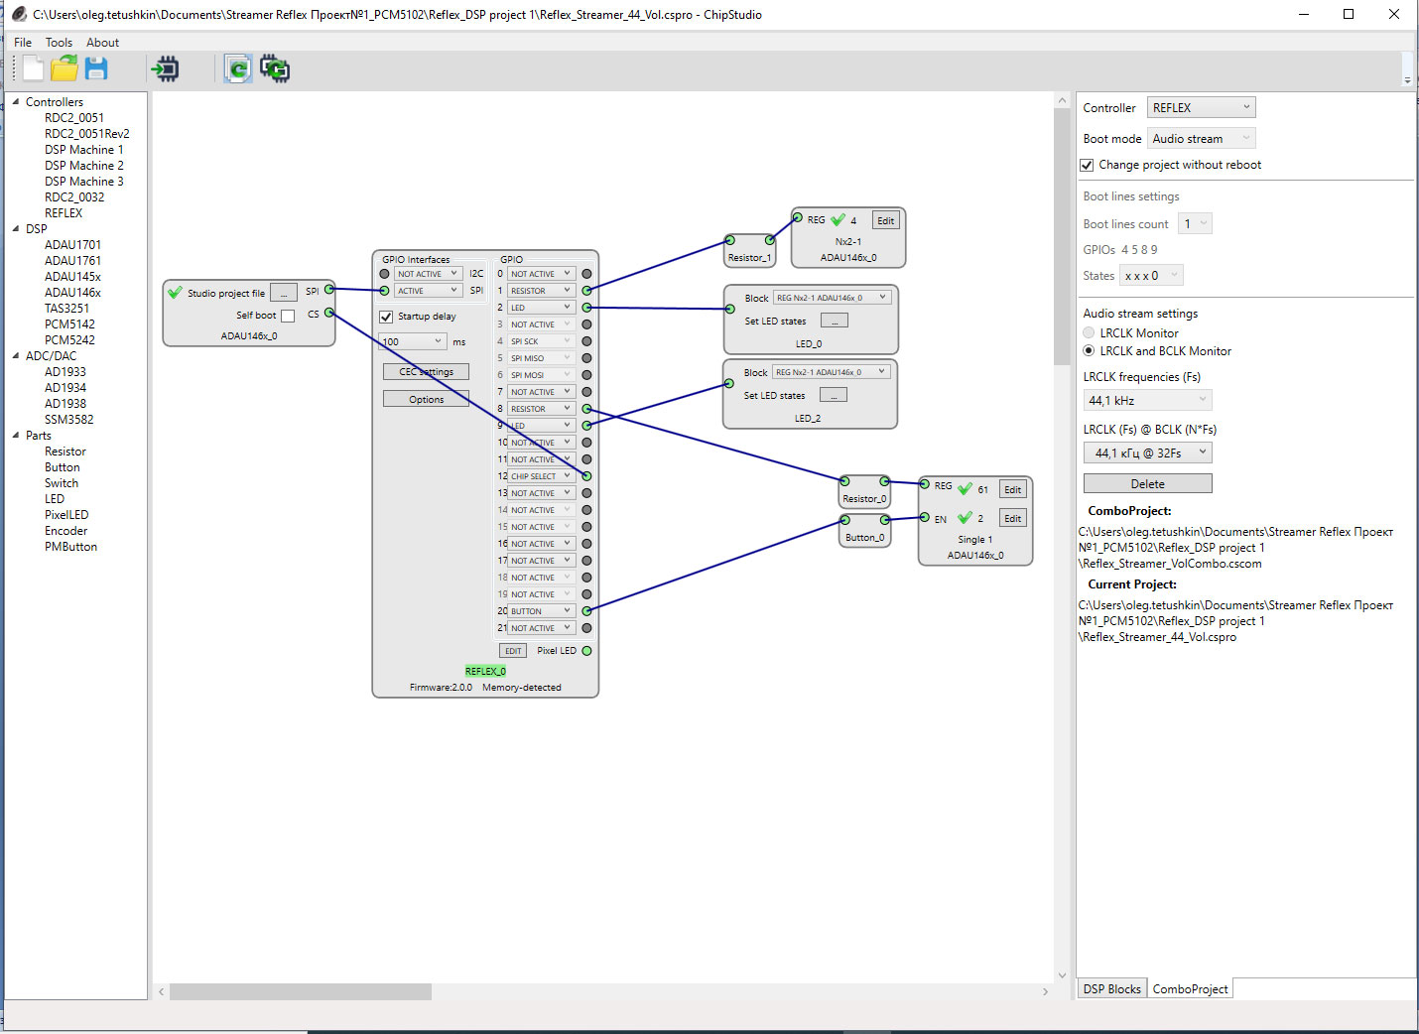Click the REG input pin on Single 1 block
Screen dimensions: 1419x1034
point(925,484)
